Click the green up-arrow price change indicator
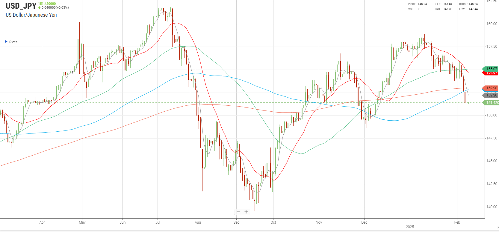 (40, 8)
